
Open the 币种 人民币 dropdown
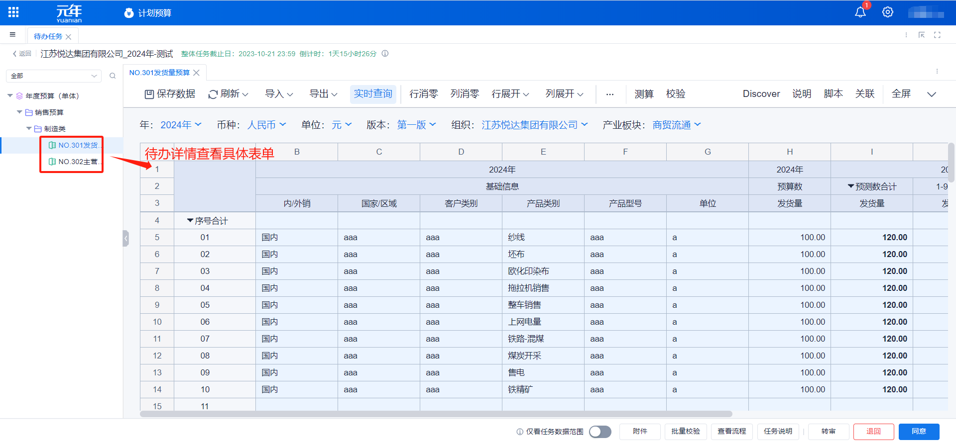point(266,125)
